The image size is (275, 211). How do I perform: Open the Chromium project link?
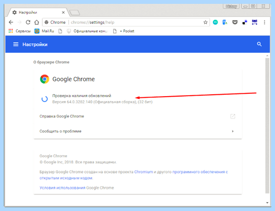[x=143, y=172]
